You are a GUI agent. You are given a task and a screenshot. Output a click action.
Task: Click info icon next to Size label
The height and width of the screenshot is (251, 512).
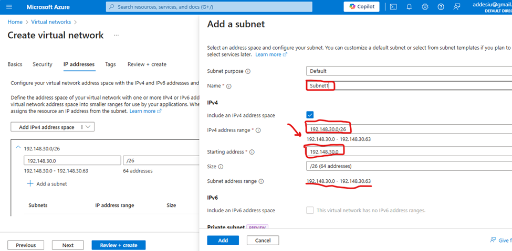coord(221,167)
